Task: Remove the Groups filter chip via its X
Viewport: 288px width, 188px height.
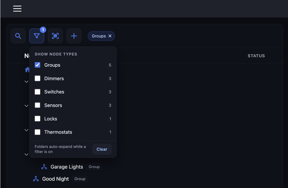Action: pos(110,36)
